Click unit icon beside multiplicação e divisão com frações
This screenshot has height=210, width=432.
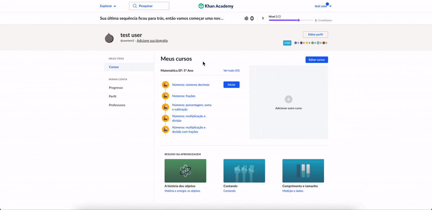pos(165,129)
